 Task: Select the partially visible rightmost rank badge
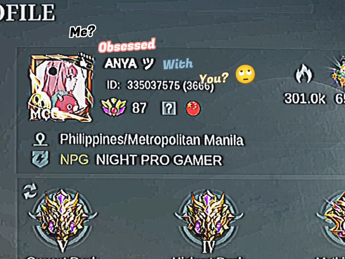[331, 220]
